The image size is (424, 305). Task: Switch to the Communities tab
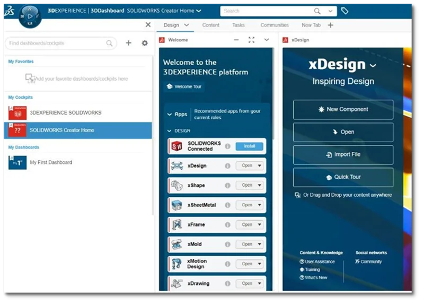pyautogui.click(x=275, y=25)
